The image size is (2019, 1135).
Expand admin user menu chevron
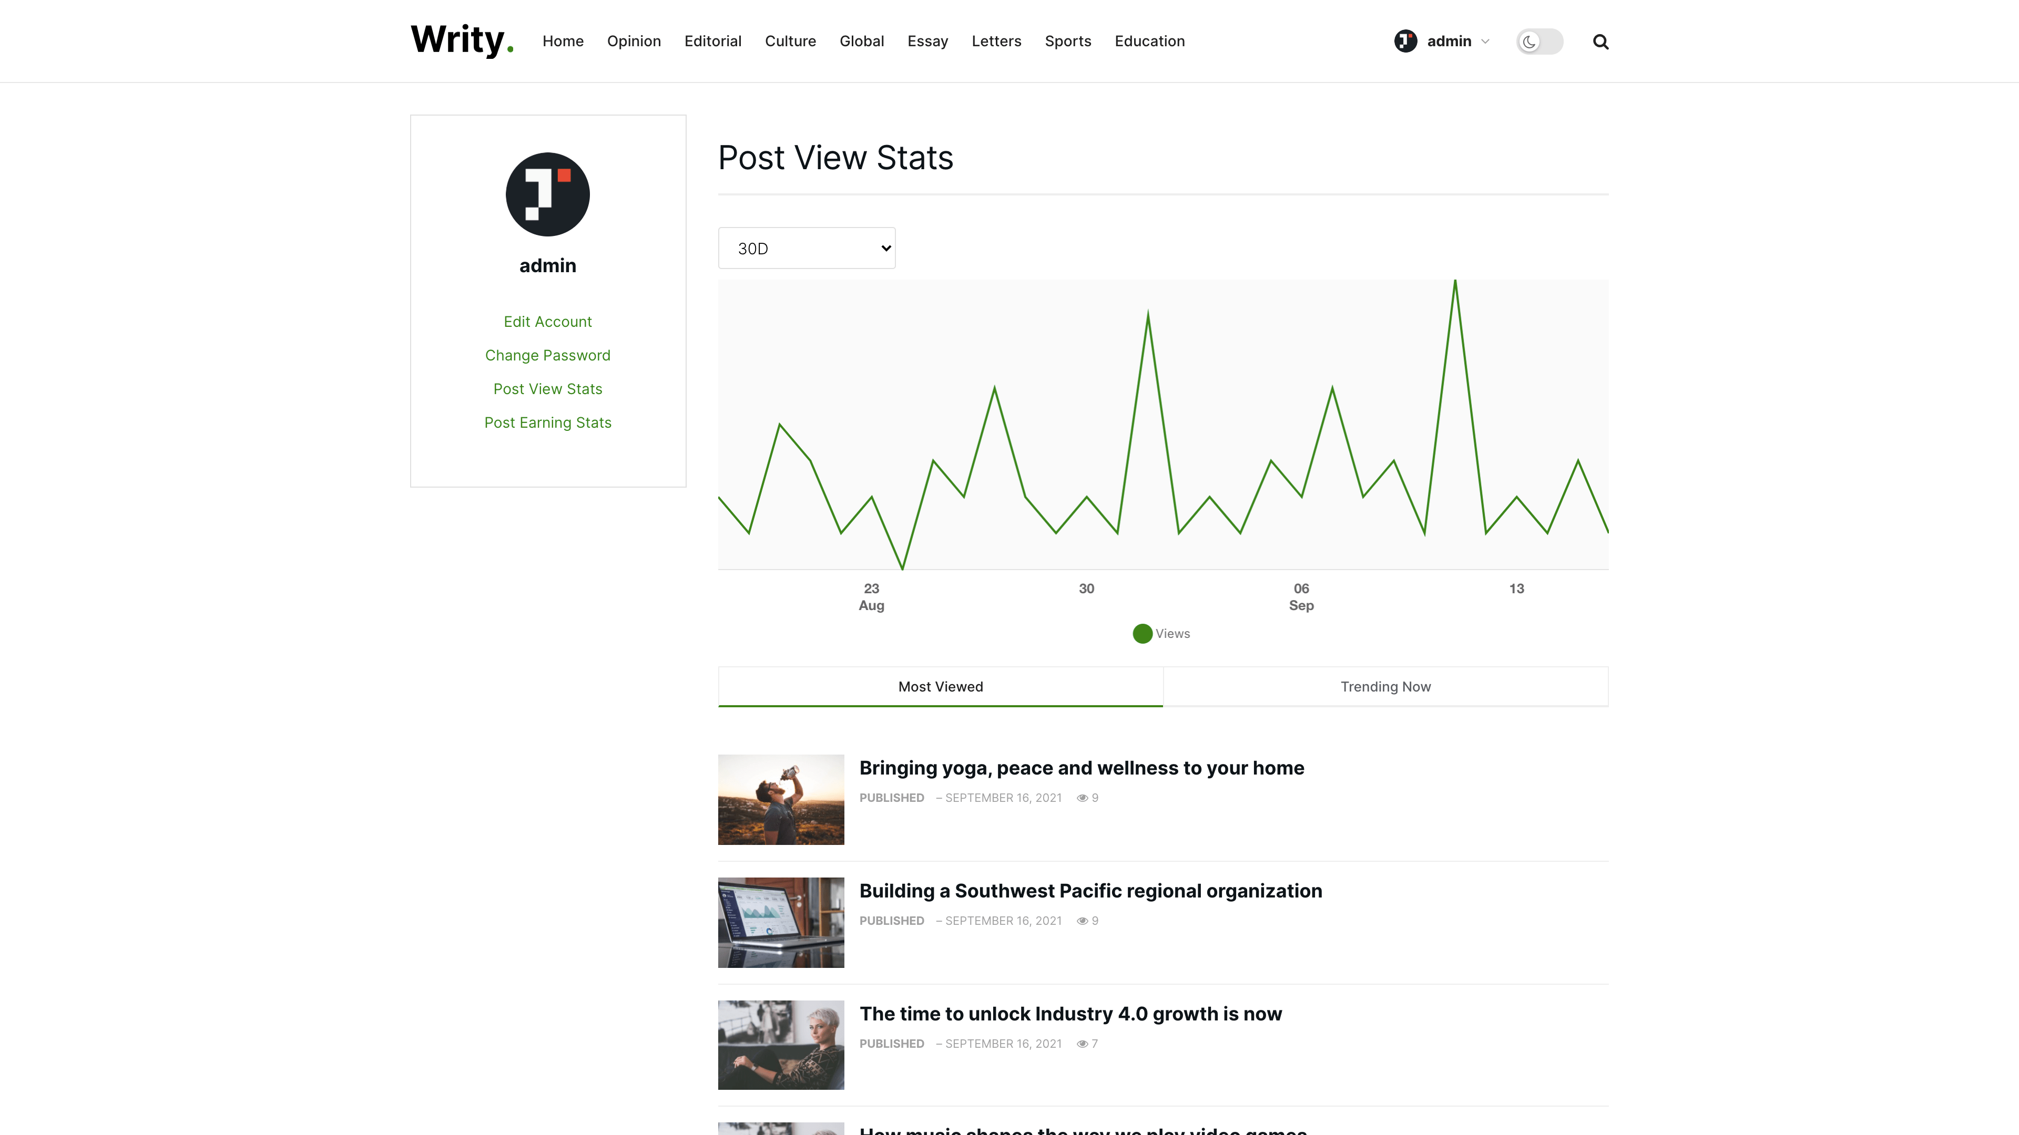[1485, 42]
